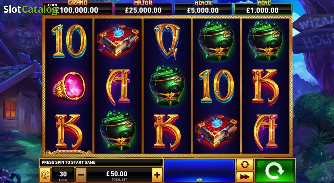The height and width of the screenshot is (183, 334).
Task: Increase total bet with plus button
Action: 157,175
